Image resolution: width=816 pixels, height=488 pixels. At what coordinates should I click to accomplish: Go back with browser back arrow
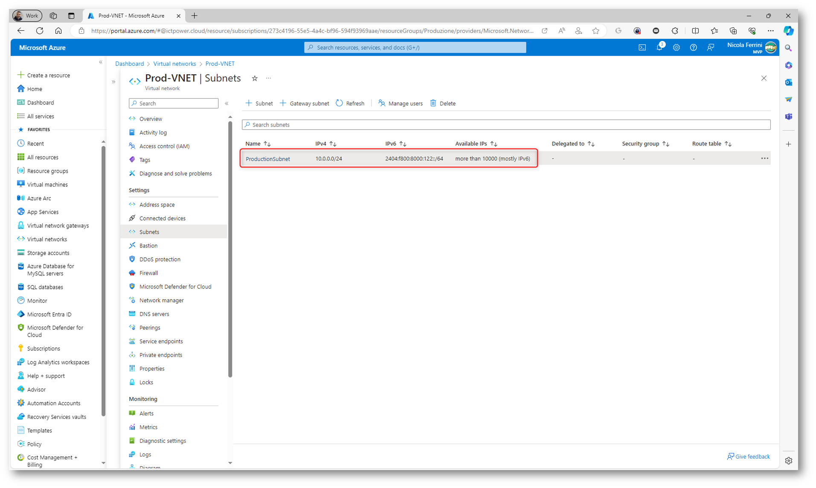pos(20,31)
